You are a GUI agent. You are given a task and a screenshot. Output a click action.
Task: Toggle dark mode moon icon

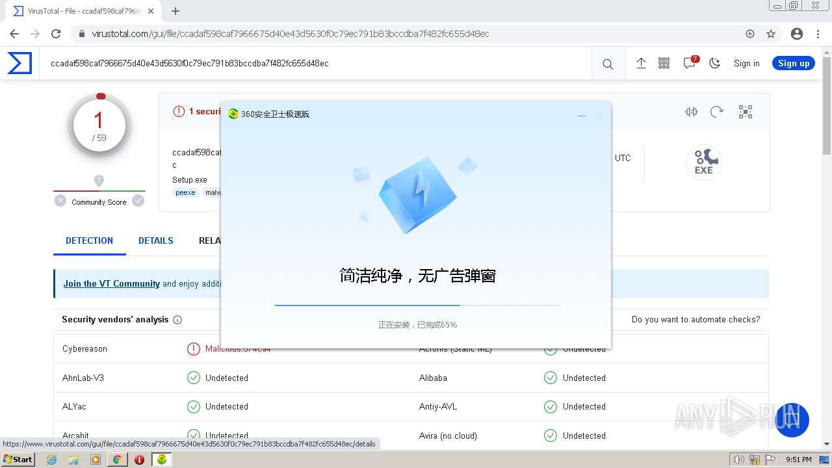click(715, 63)
